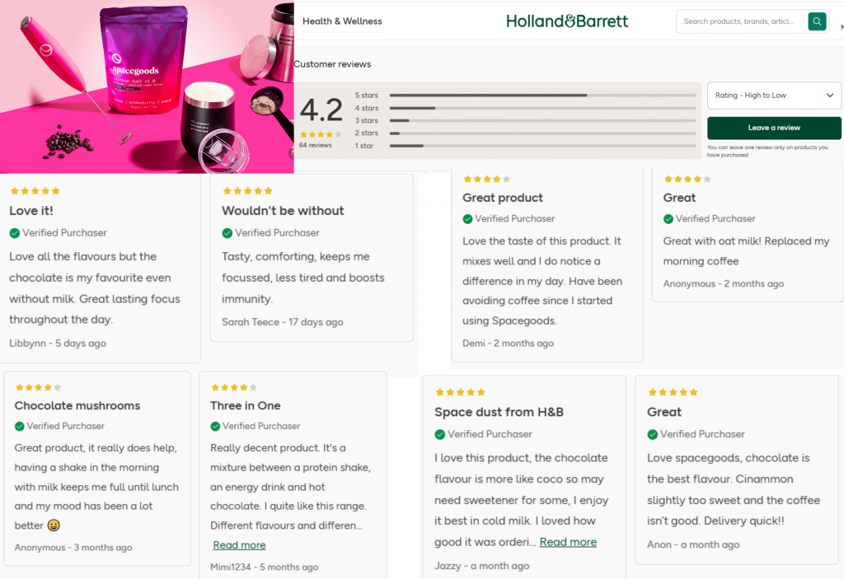Select the Health & Wellness menu item

pyautogui.click(x=342, y=21)
